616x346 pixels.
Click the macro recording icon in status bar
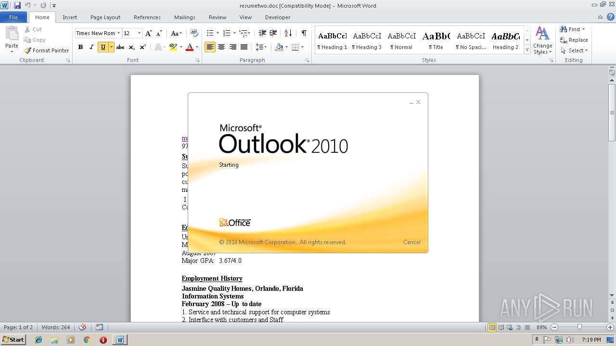tap(99, 327)
